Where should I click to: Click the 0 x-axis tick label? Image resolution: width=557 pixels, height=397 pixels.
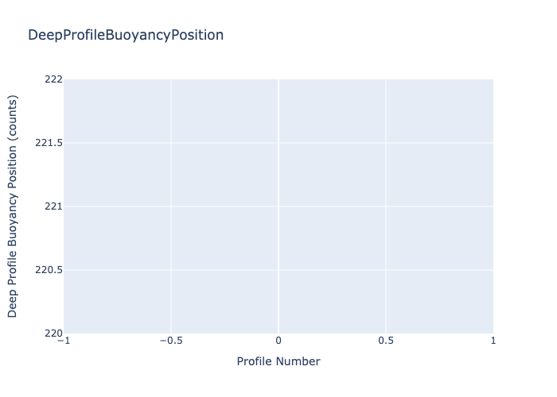pyautogui.click(x=278, y=341)
